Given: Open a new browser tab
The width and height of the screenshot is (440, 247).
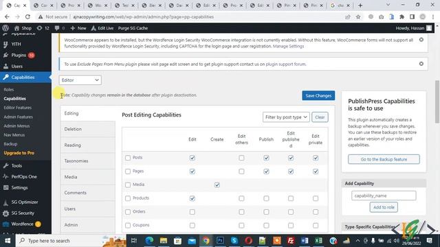Looking at the screenshot, I should coord(360,5).
